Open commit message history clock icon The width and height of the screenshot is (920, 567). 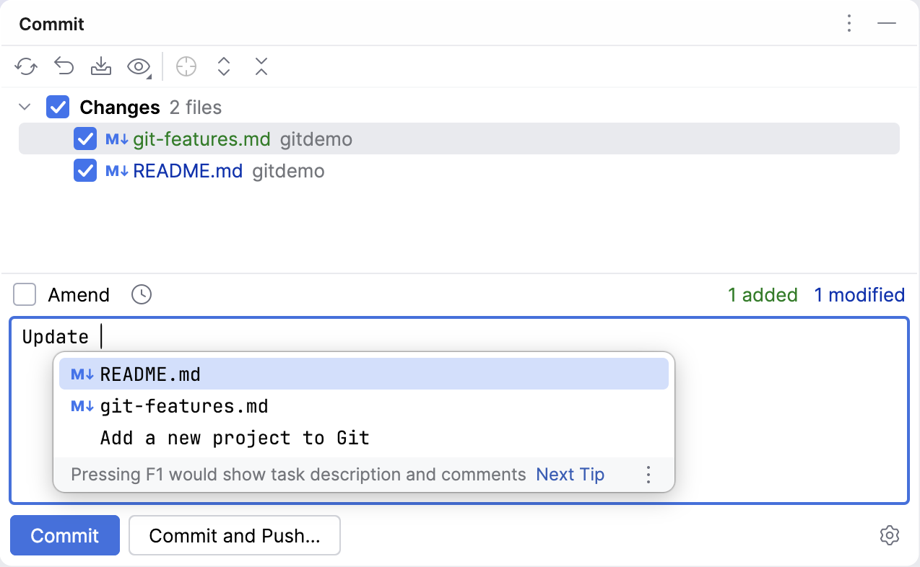coord(142,294)
